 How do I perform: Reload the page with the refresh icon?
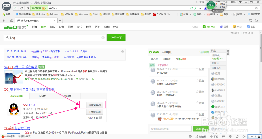pyautogui.click(x=21, y=8)
